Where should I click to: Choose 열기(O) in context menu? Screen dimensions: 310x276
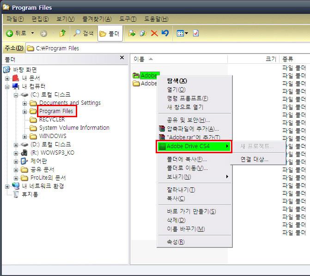pyautogui.click(x=195, y=90)
